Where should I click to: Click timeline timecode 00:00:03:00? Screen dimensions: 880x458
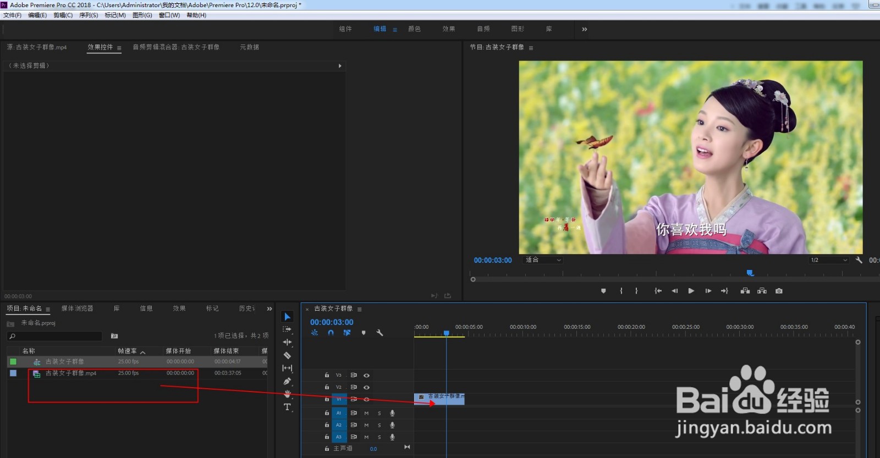coord(332,322)
